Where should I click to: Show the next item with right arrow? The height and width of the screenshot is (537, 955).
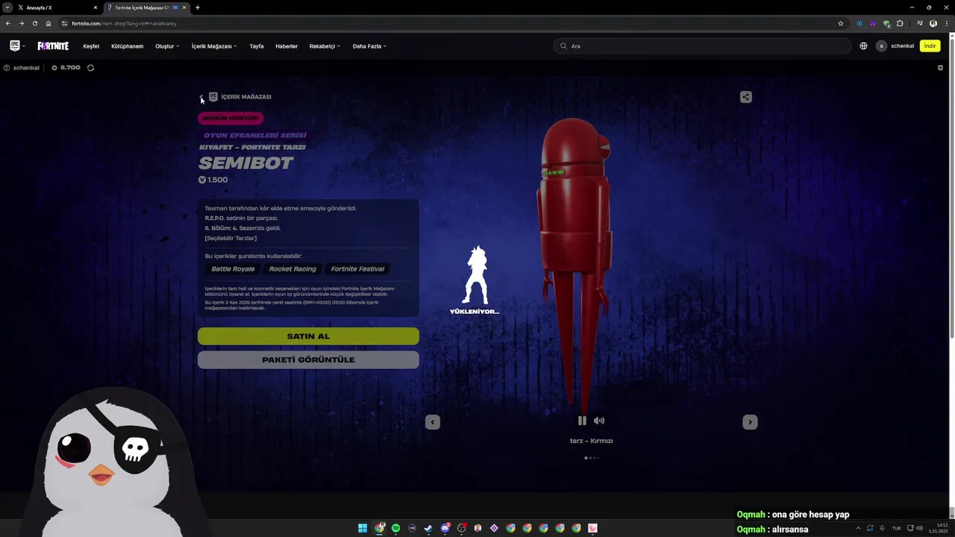(x=750, y=422)
